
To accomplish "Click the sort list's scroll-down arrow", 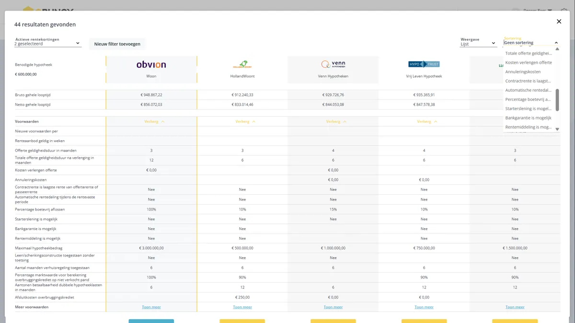I will click(x=557, y=129).
